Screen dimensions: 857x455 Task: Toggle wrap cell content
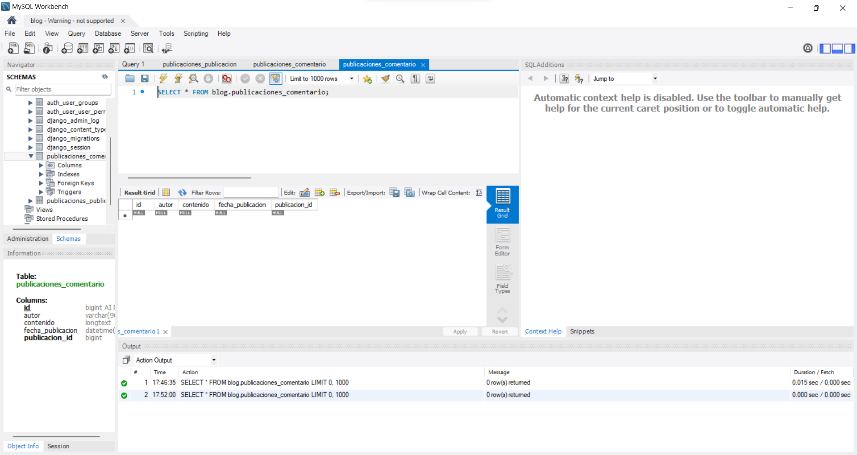click(479, 193)
